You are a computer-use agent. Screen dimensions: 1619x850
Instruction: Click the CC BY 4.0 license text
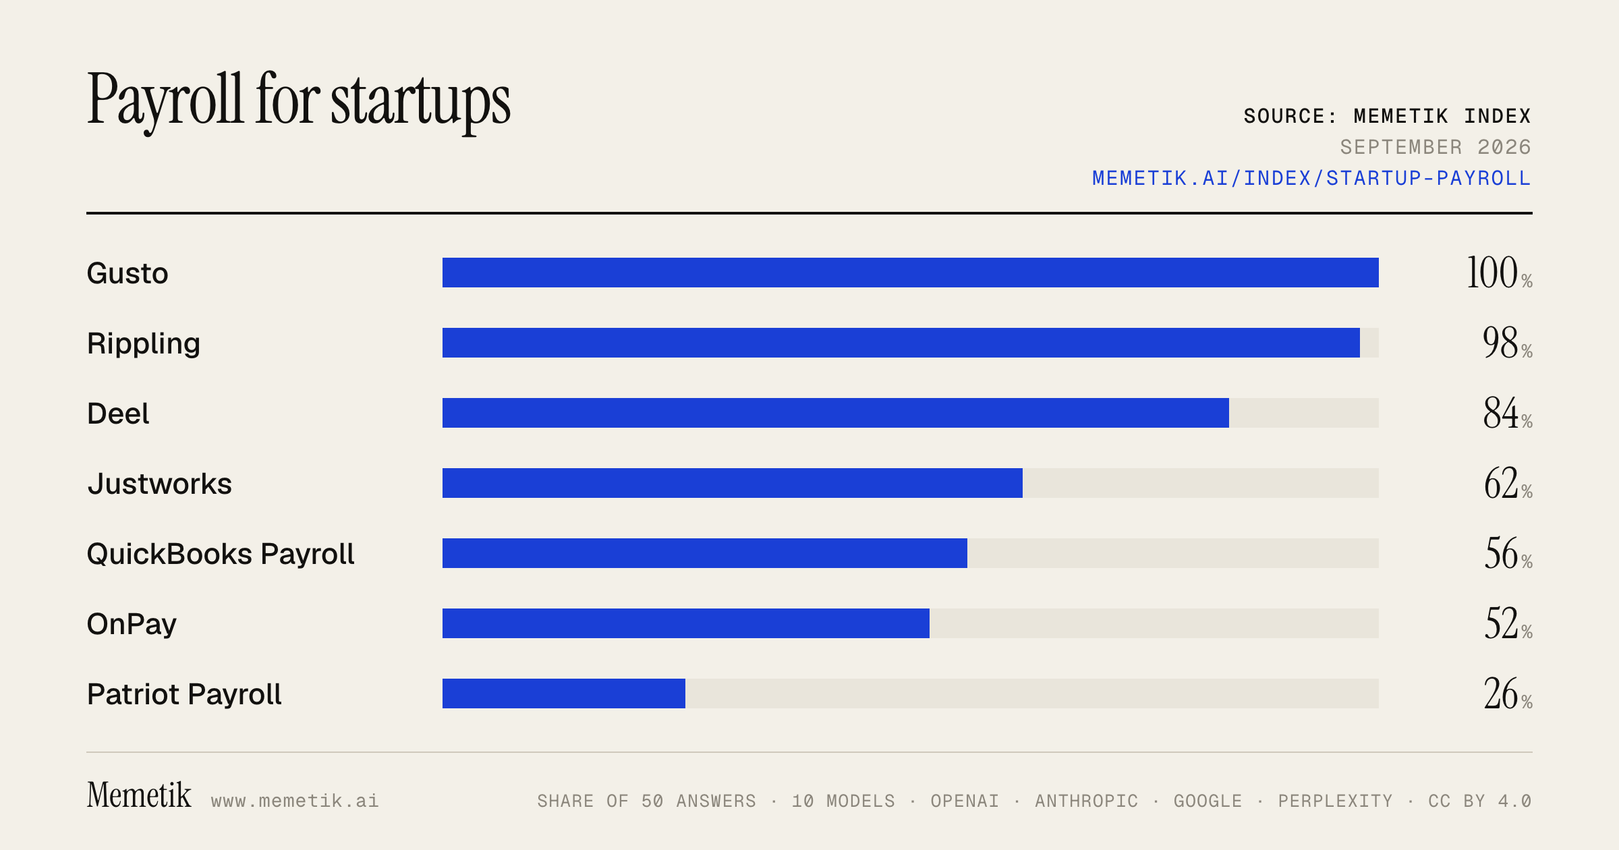point(1479,801)
